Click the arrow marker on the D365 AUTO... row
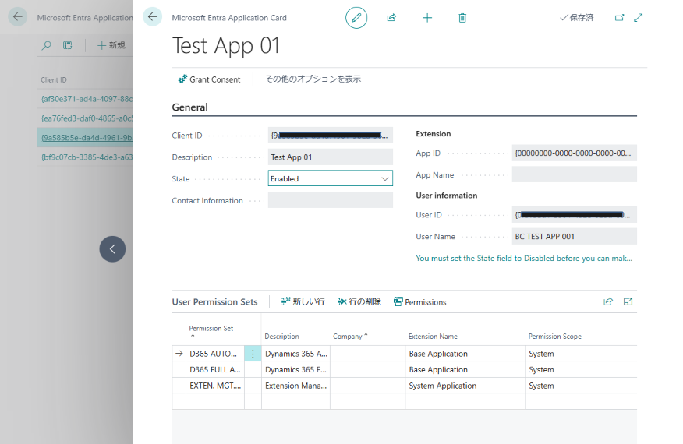The width and height of the screenshot is (683, 444). pyautogui.click(x=179, y=354)
